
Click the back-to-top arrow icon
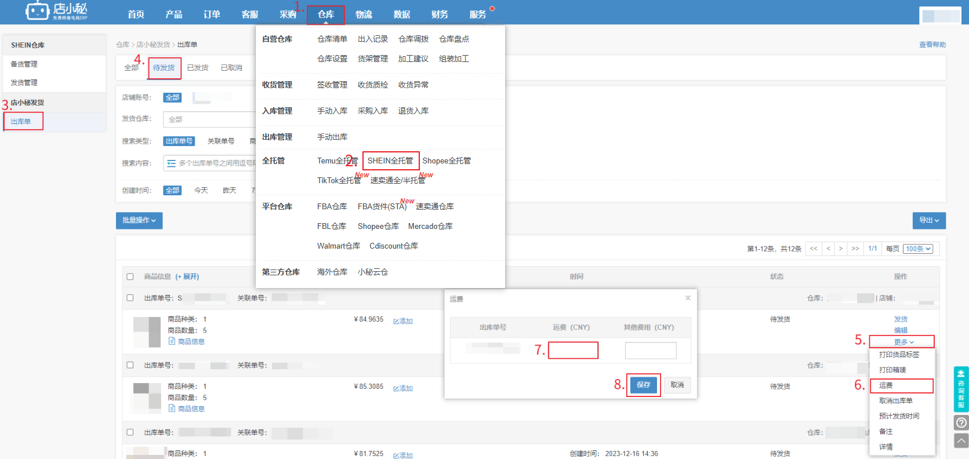tap(961, 441)
